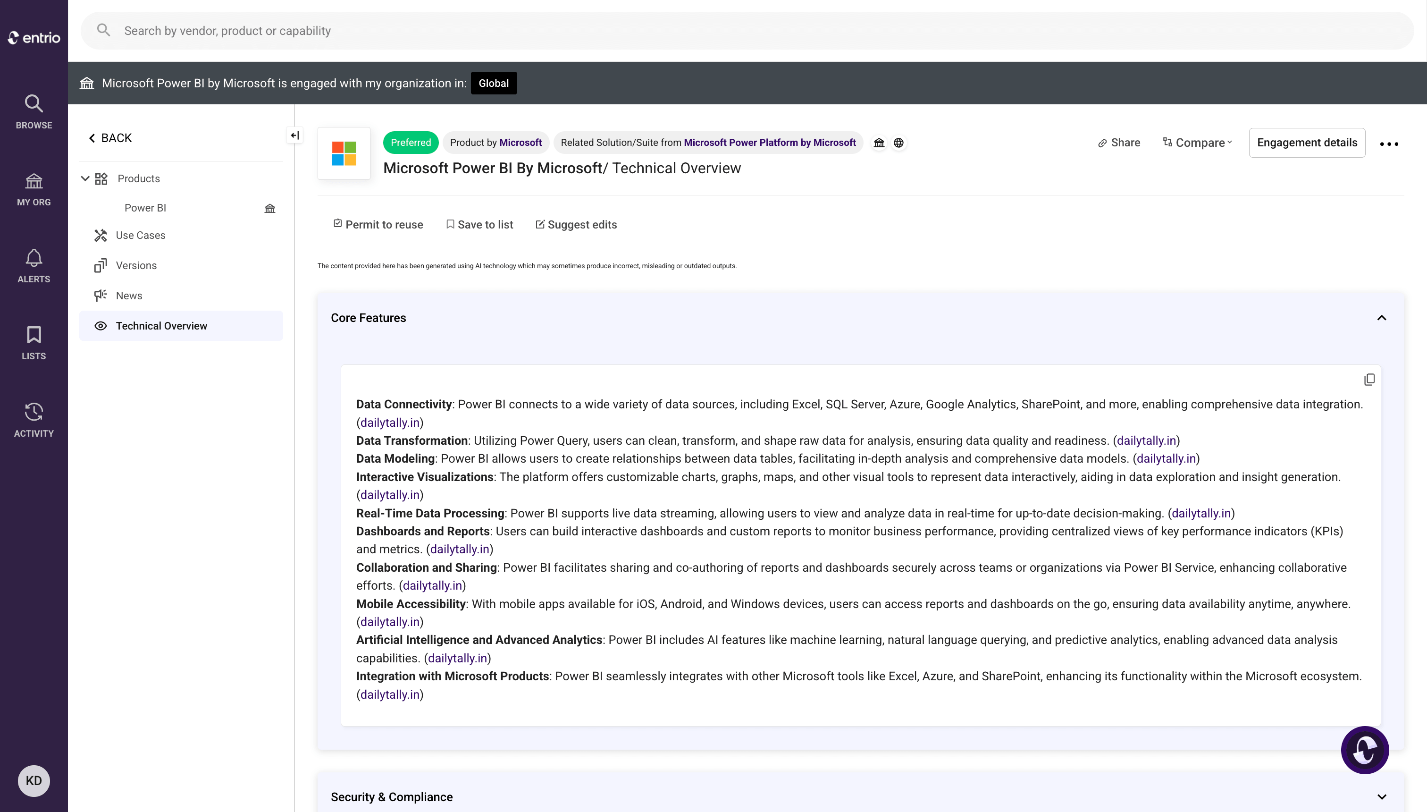This screenshot has width=1427, height=812.
Task: Collapse the Core Features section
Action: [1382, 318]
